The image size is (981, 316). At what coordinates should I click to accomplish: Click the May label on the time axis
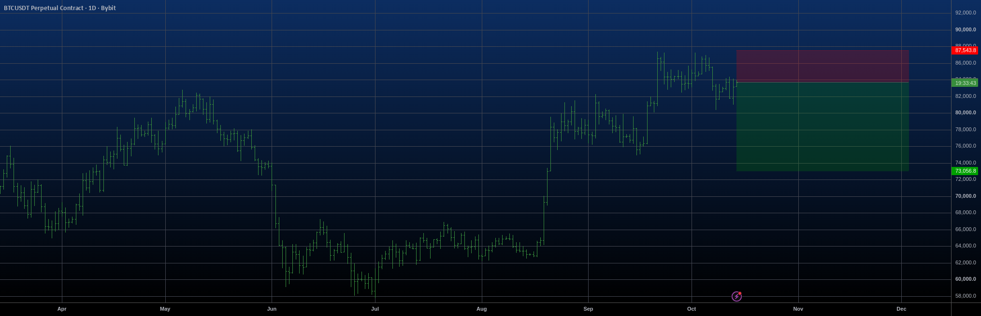pyautogui.click(x=165, y=309)
